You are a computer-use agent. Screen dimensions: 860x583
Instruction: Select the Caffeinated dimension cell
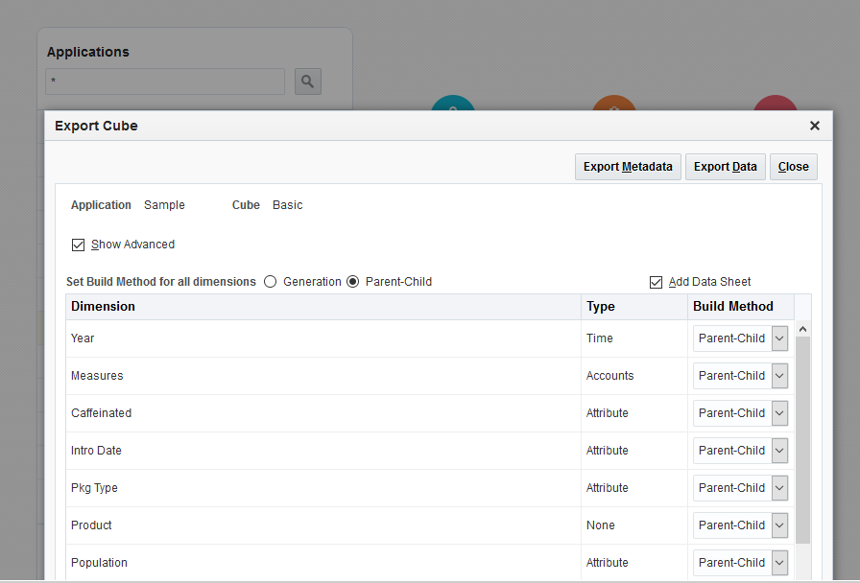click(323, 413)
